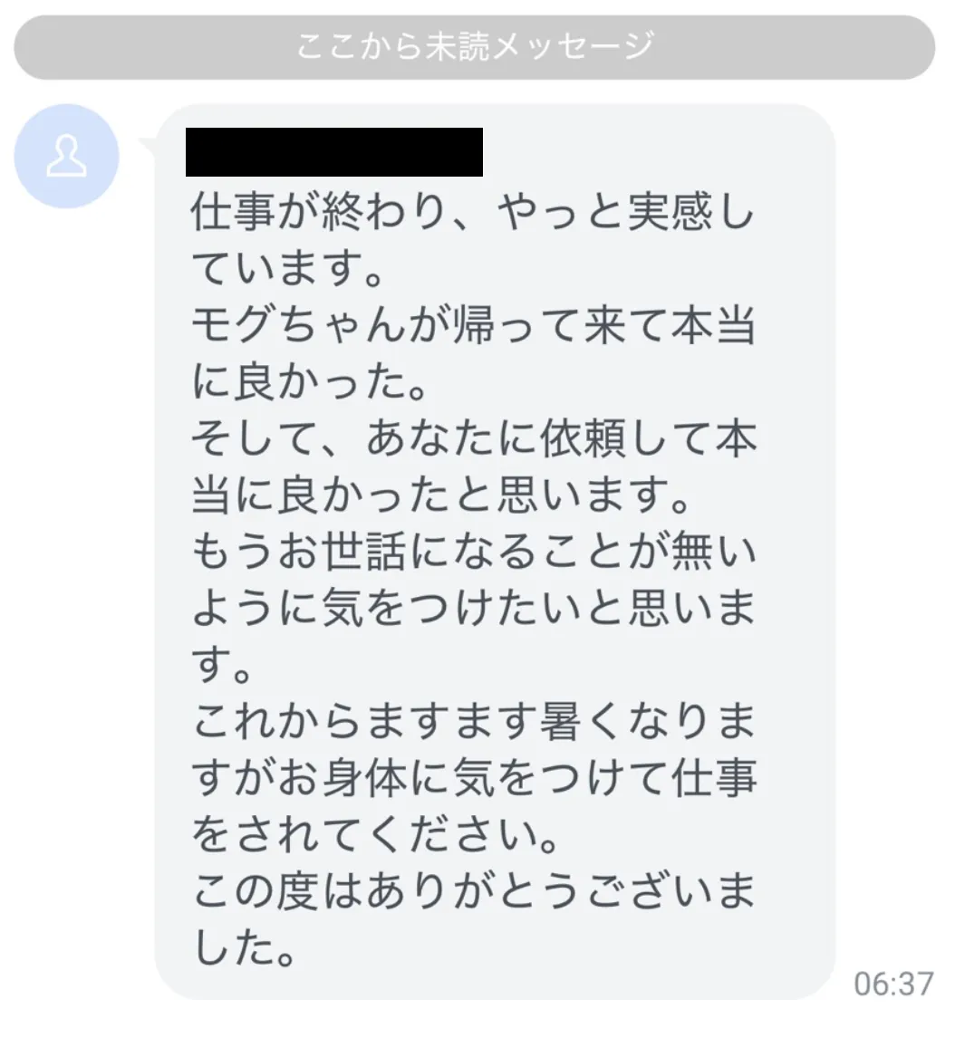Tap the single-character line す。 in the message
The width and height of the screenshot is (955, 1038).
pos(221,666)
